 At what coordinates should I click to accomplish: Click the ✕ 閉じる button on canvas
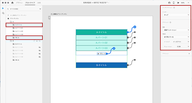click(x=101, y=54)
